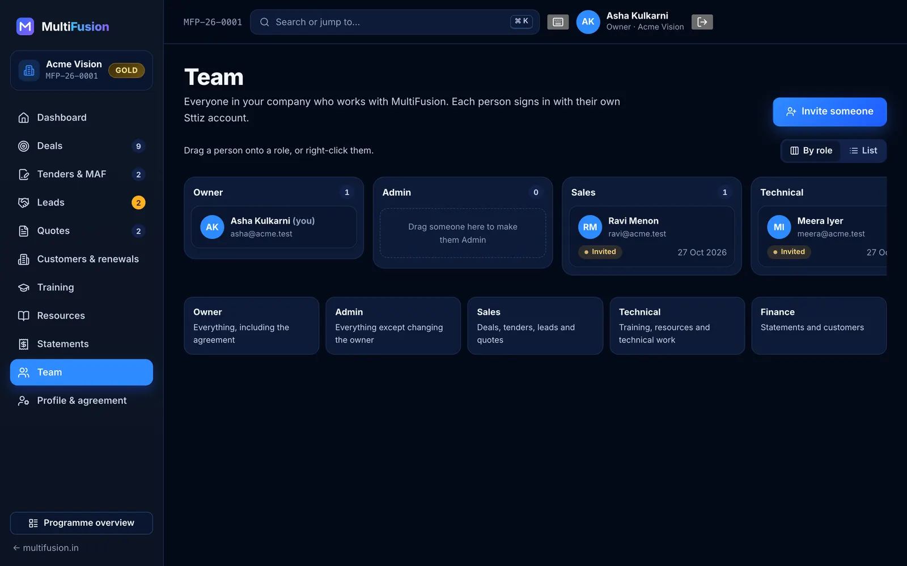Click the Tenders & MAF pen icon
The height and width of the screenshot is (566, 907).
pyautogui.click(x=24, y=174)
